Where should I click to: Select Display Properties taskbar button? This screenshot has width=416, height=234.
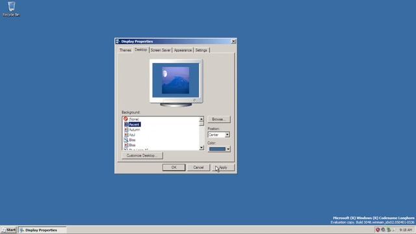42,230
